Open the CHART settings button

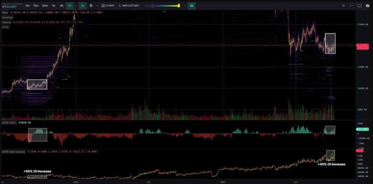tap(108, 6)
